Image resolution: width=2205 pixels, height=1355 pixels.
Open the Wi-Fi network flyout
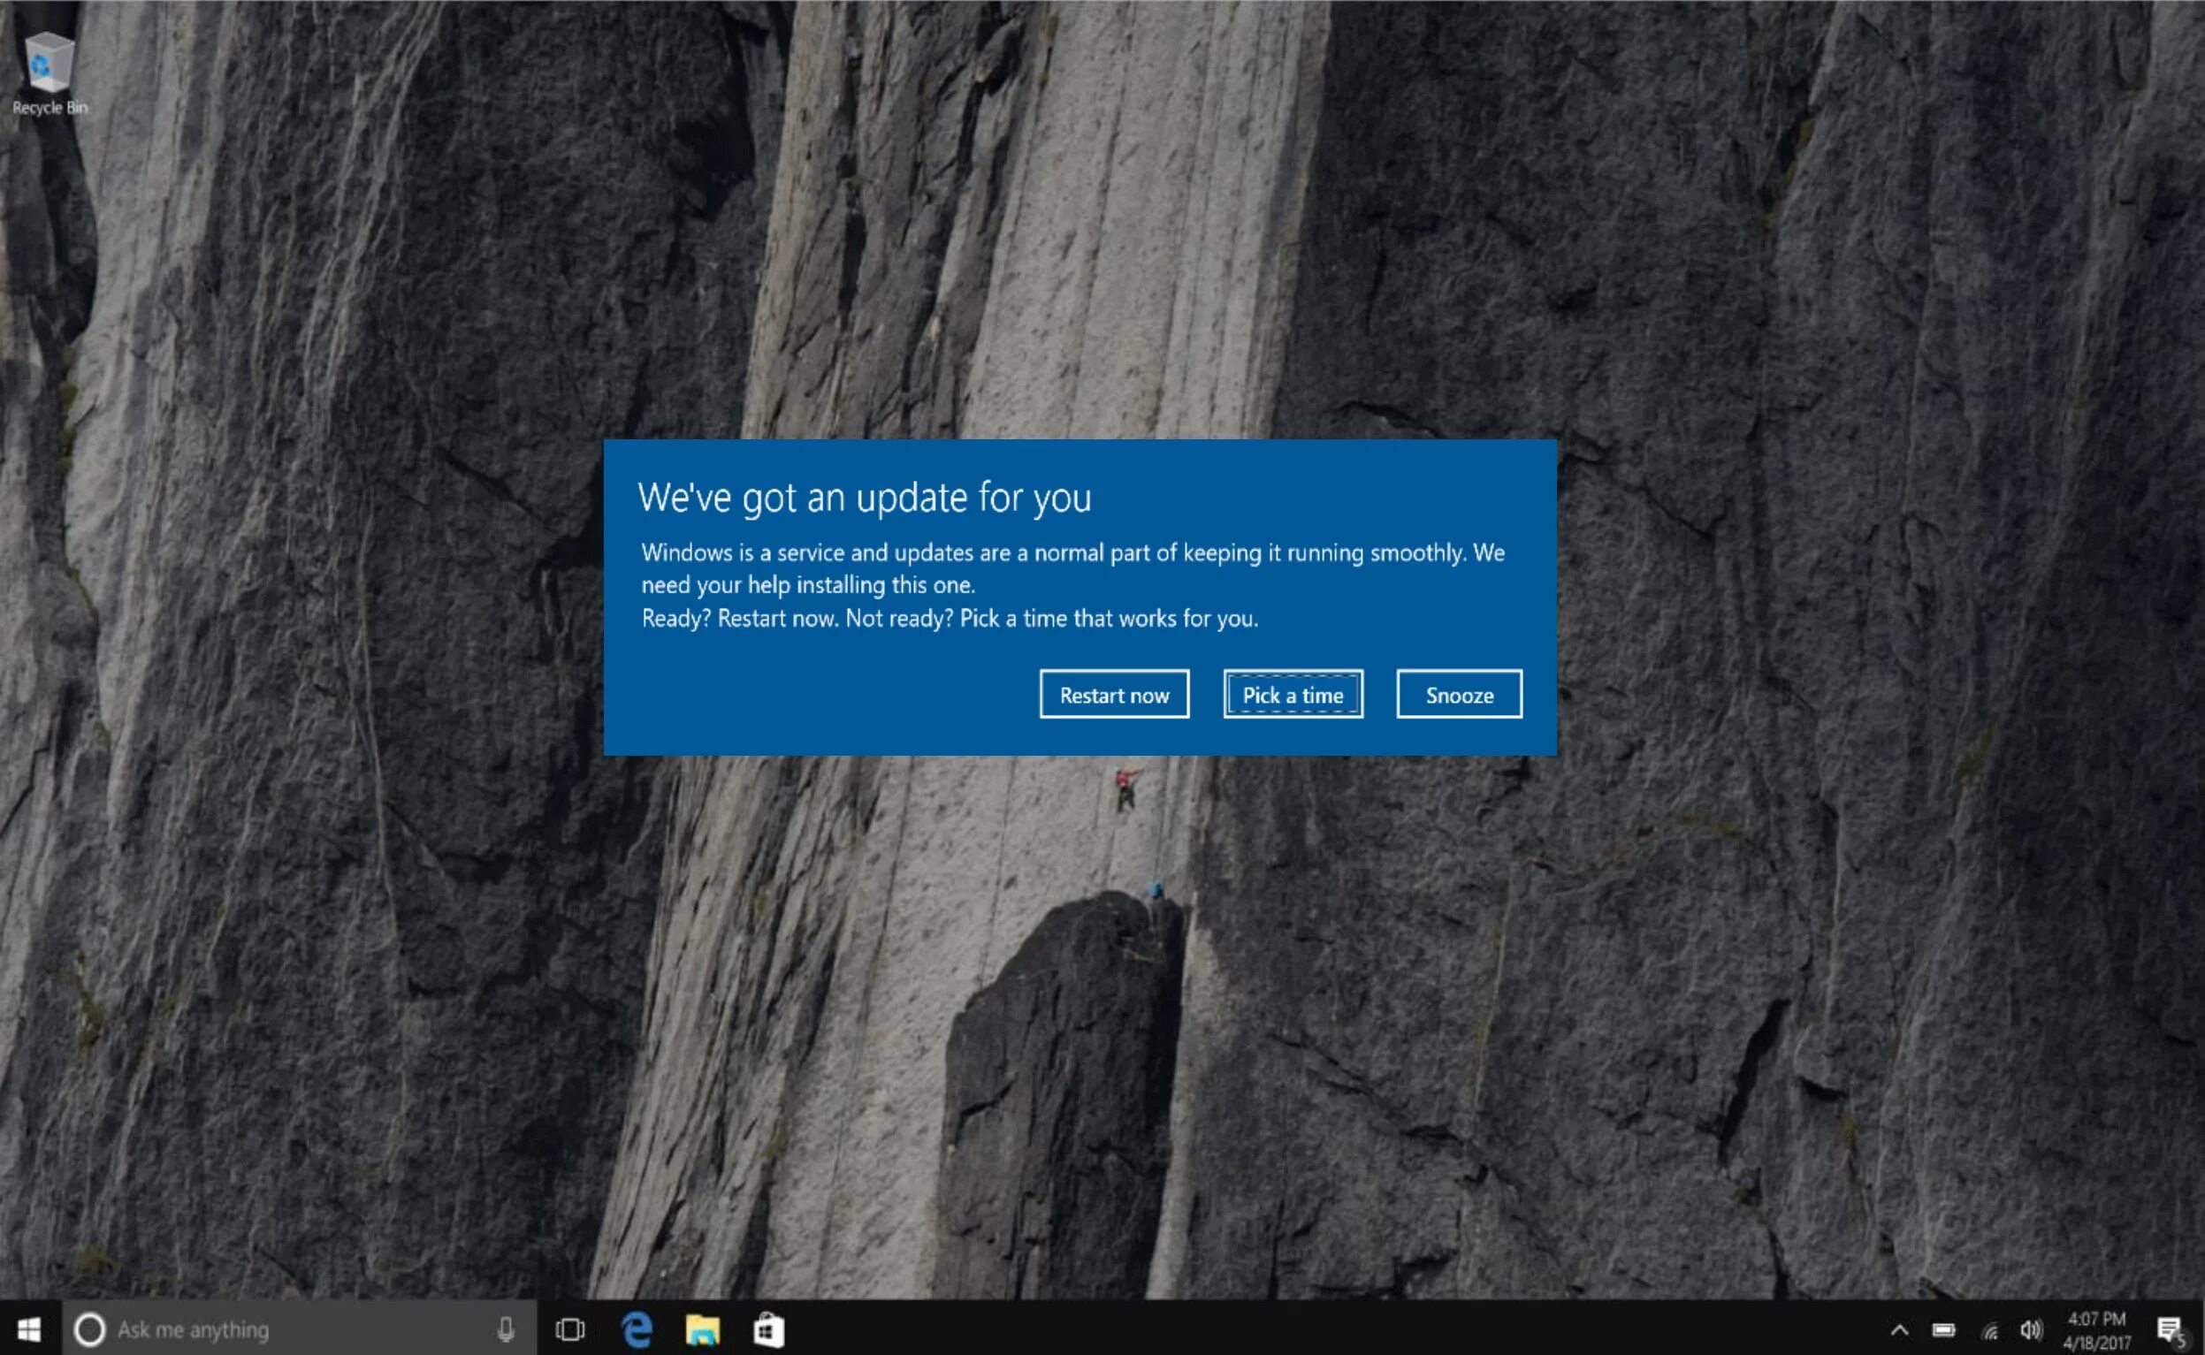1990,1331
